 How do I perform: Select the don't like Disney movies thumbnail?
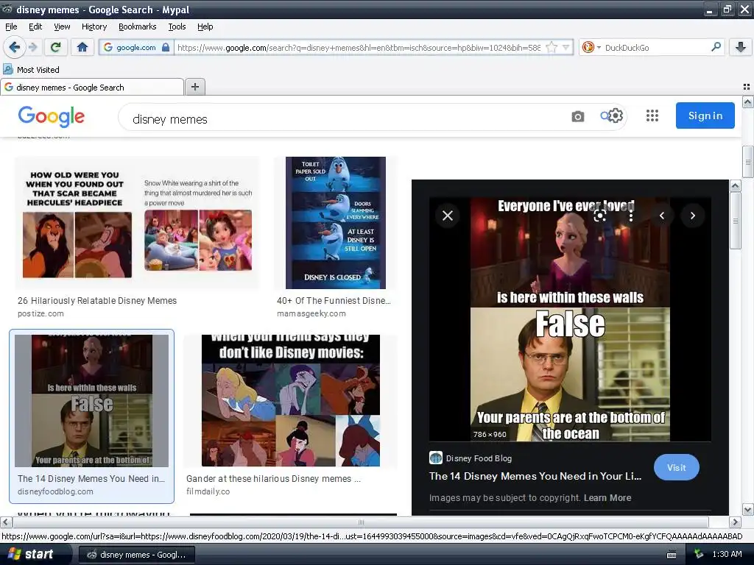point(290,401)
